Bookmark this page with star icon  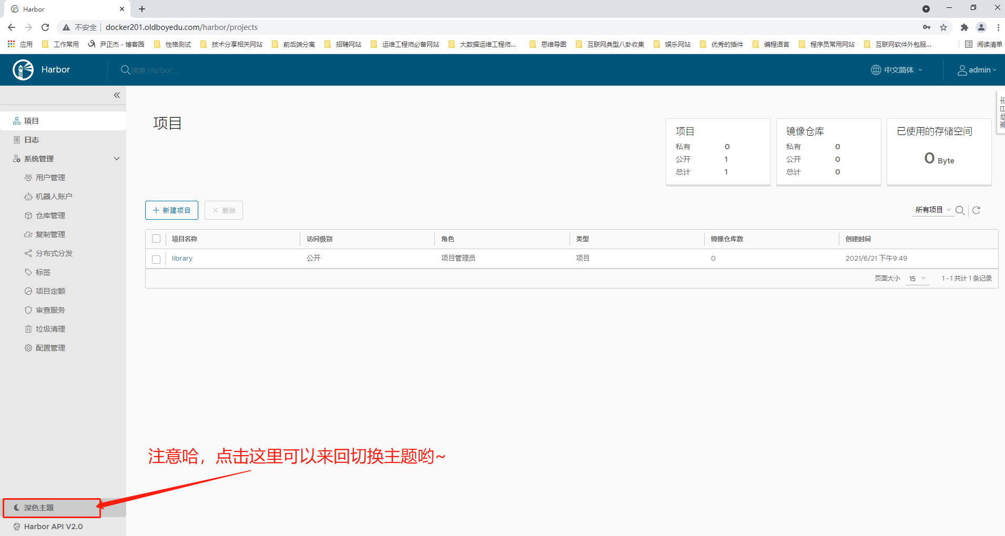943,27
